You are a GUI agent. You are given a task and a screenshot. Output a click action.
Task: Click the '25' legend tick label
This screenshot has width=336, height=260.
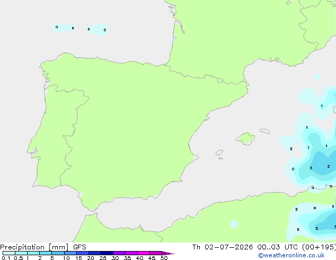coord(103,258)
